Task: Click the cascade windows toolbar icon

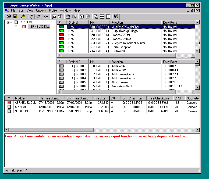Action: point(96,17)
